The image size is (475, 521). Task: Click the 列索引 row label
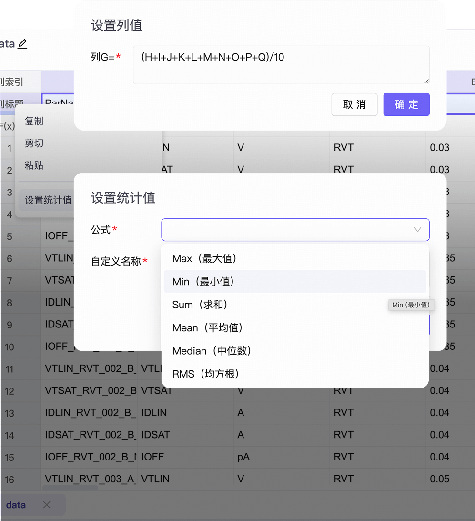tap(11, 82)
